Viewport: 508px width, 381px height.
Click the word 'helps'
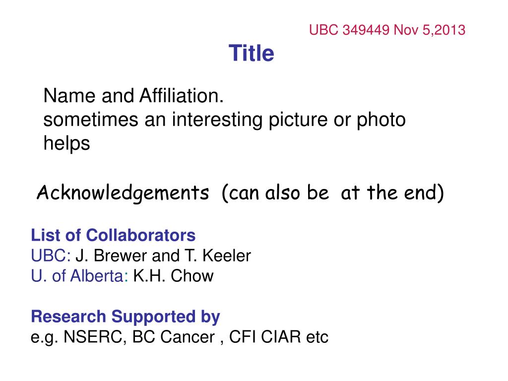point(67,143)
